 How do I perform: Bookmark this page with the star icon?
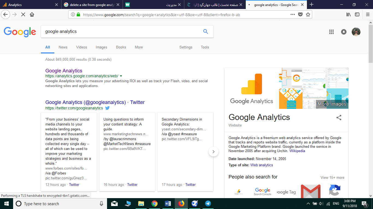coord(308,15)
